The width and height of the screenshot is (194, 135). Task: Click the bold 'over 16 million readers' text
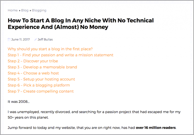click(x=156, y=128)
